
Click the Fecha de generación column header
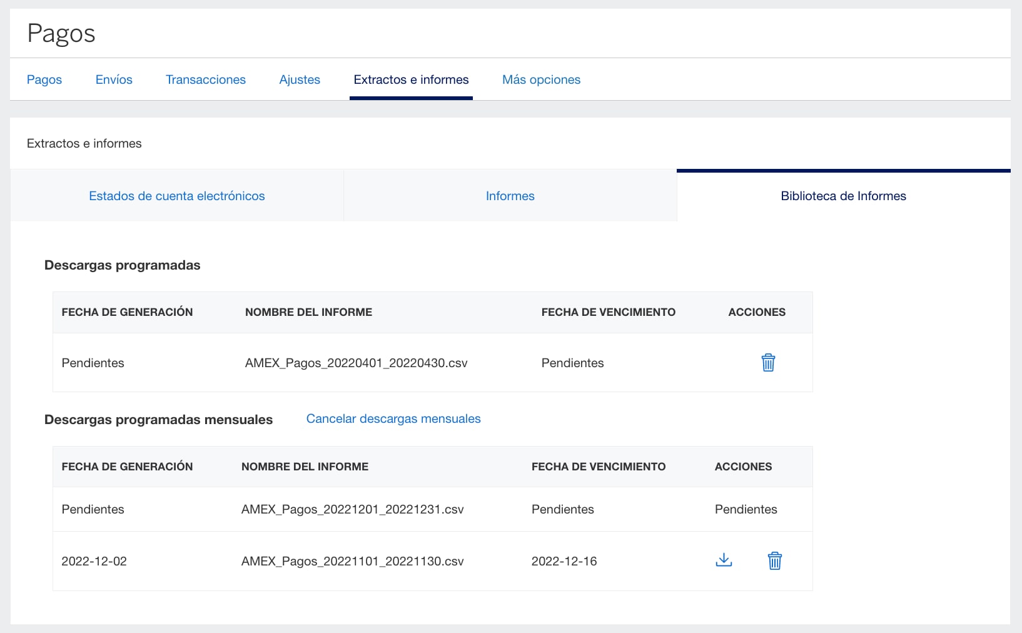click(x=127, y=312)
